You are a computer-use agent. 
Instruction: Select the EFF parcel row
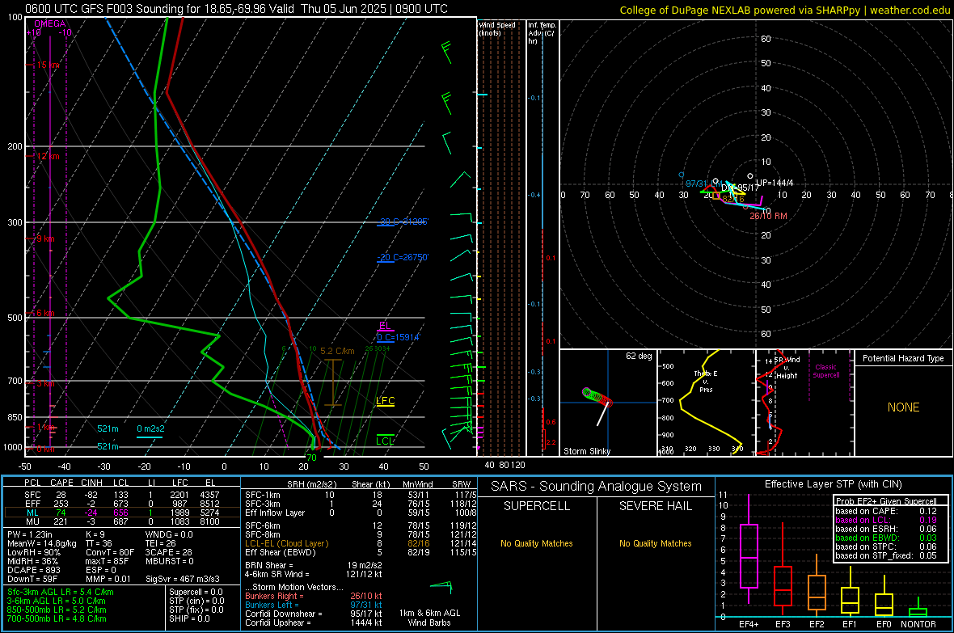(122, 504)
